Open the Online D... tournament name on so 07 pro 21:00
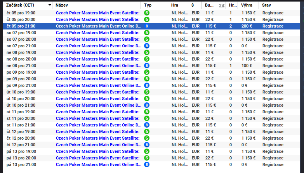The width and height of the screenshot is (304, 173). (x=99, y=46)
